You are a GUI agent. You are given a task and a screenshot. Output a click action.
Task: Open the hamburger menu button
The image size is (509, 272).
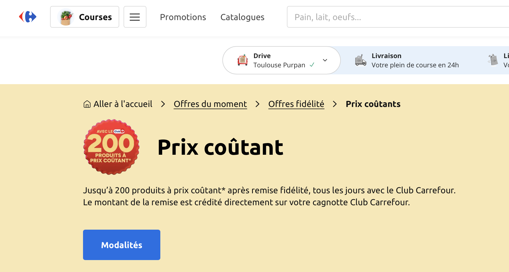[135, 17]
